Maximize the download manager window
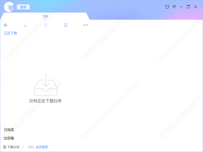Screen dimensions: 203x152 click(188, 7)
